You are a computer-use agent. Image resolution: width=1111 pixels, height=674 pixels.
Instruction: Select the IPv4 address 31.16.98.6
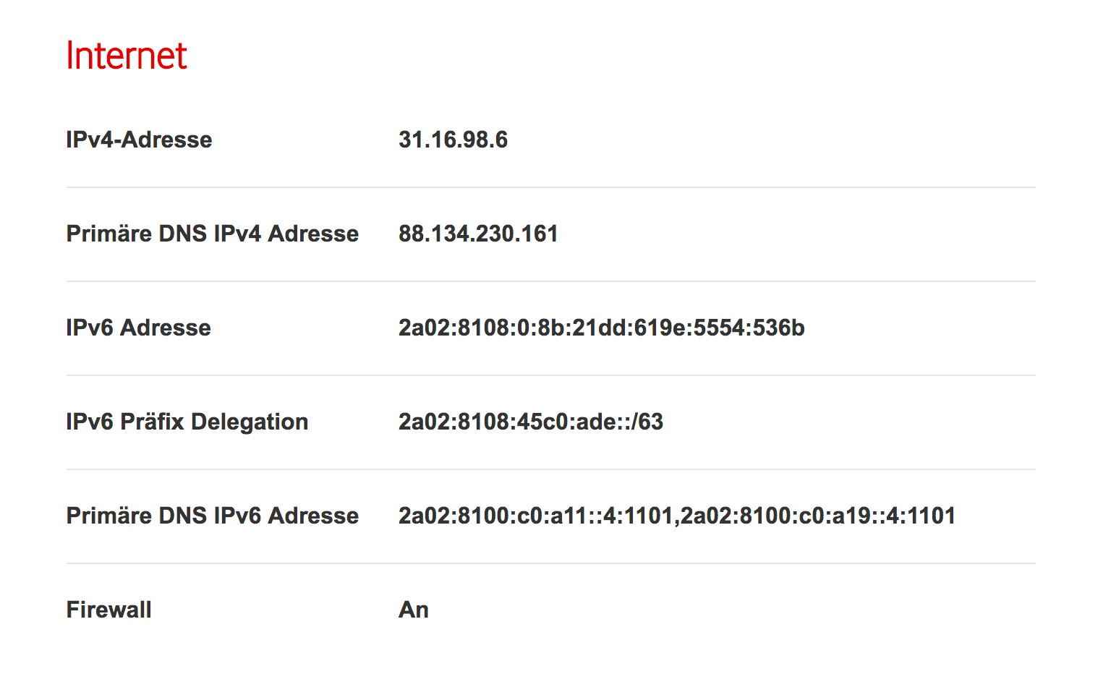(x=453, y=140)
